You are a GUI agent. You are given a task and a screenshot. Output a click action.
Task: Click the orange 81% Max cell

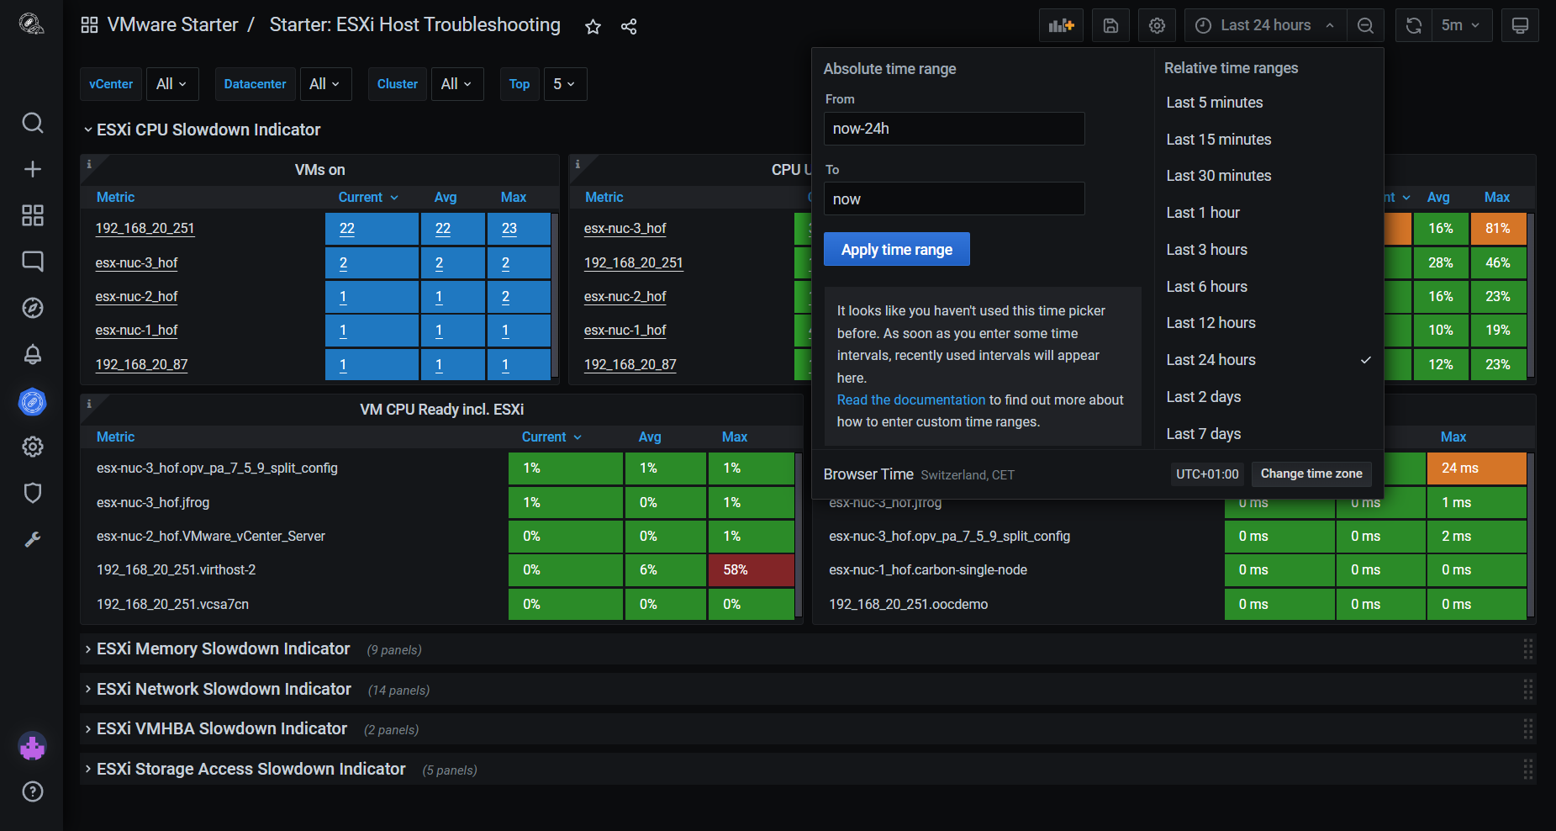pos(1498,229)
